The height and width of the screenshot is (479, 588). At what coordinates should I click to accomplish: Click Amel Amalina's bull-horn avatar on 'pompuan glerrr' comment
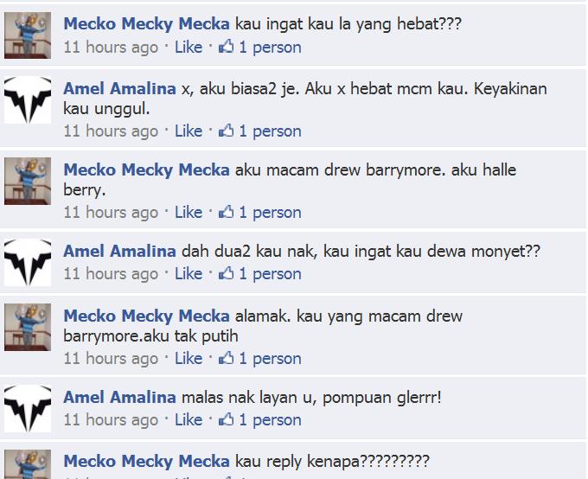[28, 409]
